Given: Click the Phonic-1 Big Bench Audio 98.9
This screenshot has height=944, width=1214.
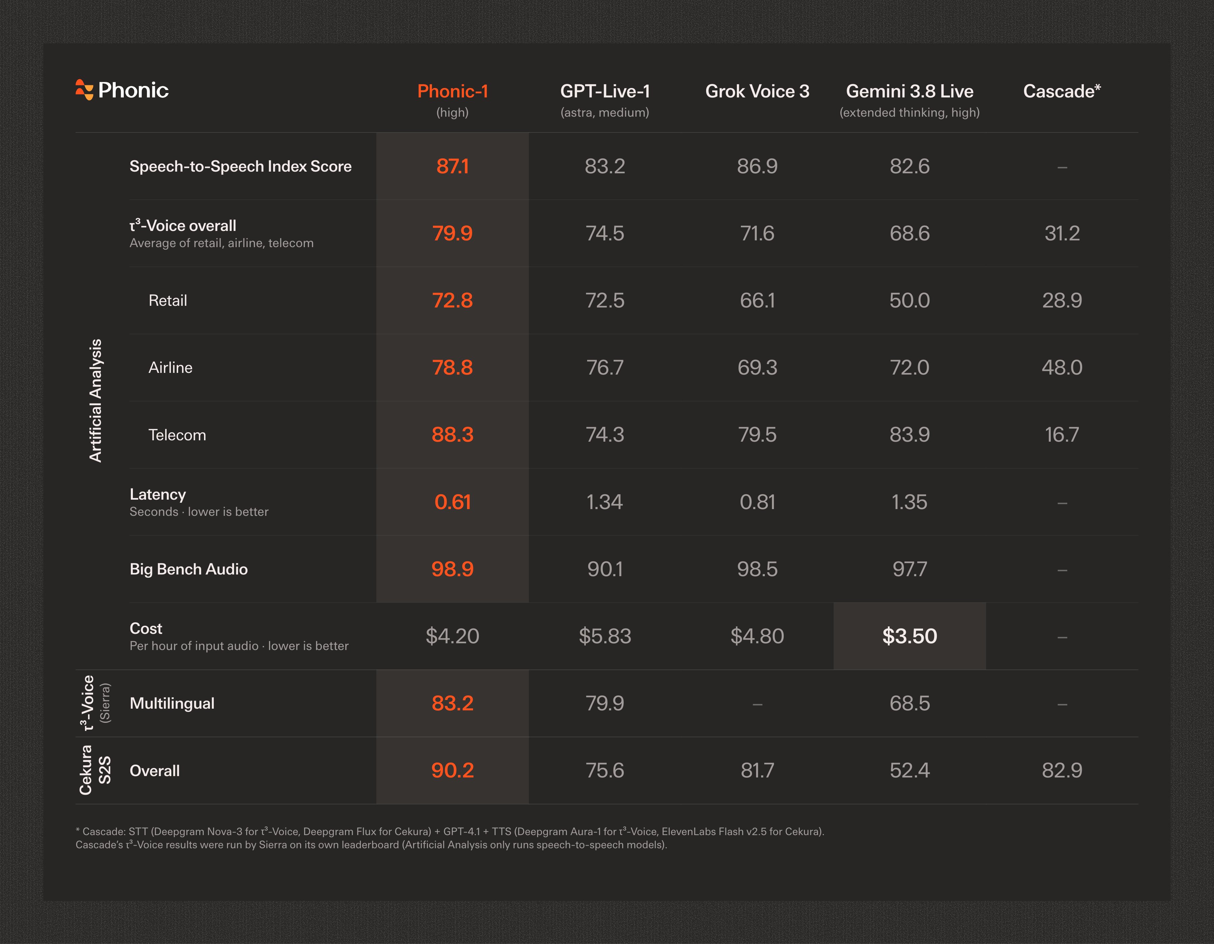Looking at the screenshot, I should [453, 569].
